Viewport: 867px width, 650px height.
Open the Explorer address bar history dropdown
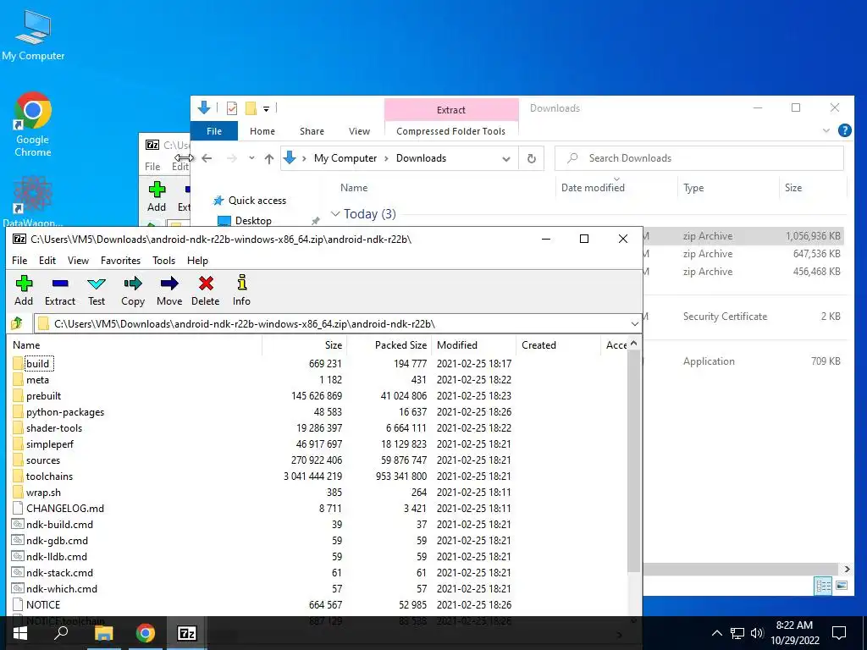(x=506, y=158)
